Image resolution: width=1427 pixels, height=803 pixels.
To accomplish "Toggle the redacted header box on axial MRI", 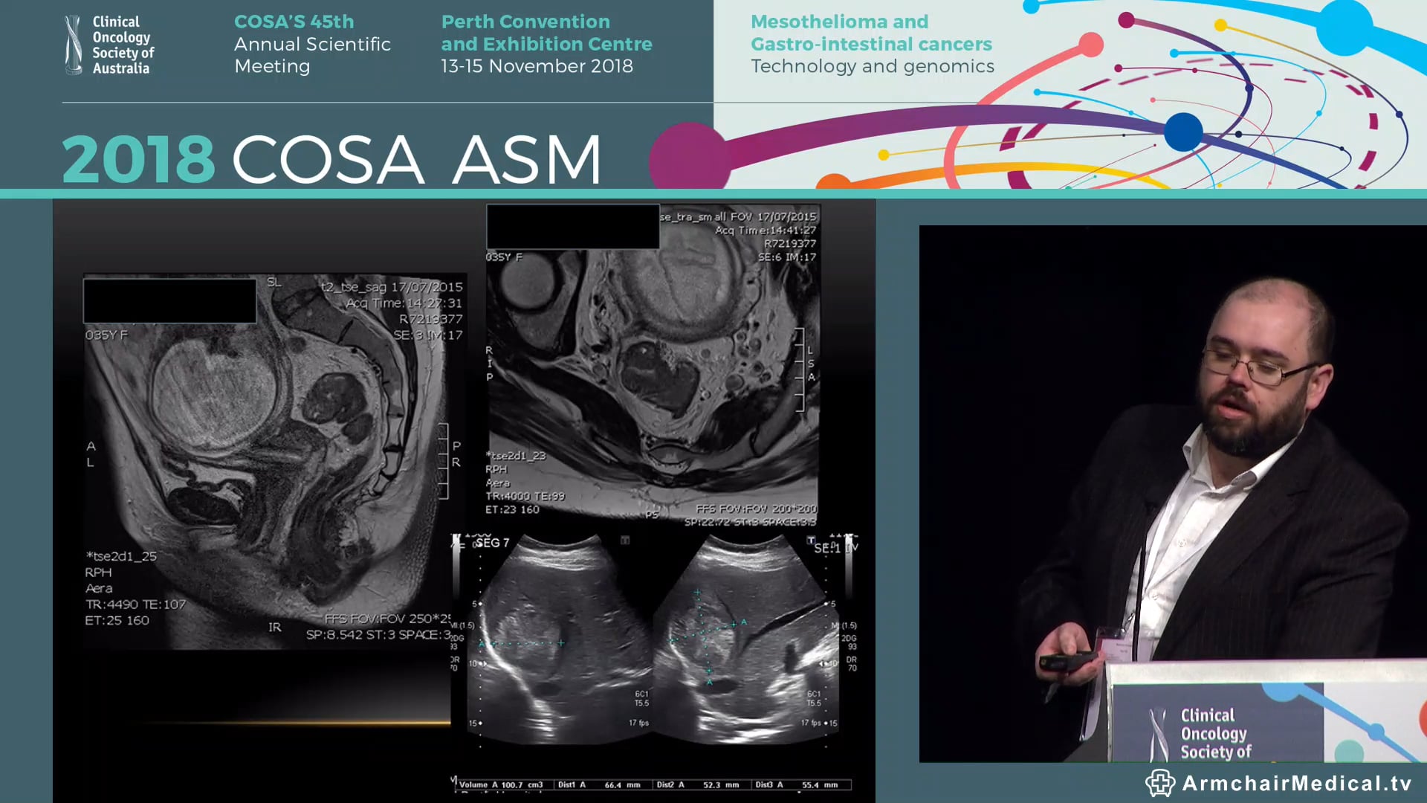I will tap(572, 227).
